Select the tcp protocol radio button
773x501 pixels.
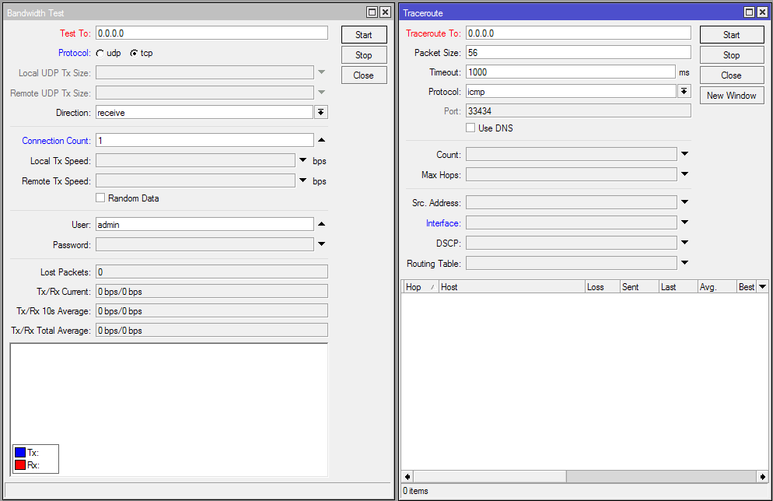(x=134, y=53)
